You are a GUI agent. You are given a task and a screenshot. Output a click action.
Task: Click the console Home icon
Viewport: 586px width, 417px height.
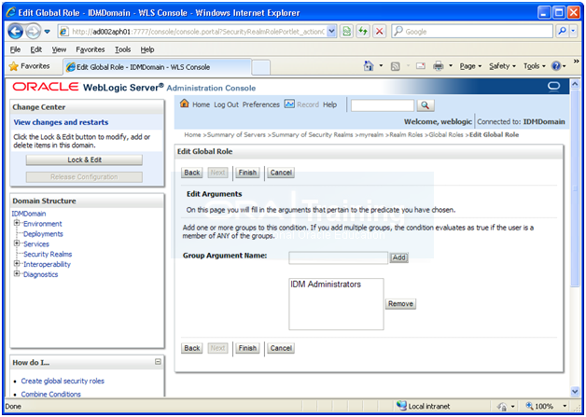pyautogui.click(x=184, y=104)
